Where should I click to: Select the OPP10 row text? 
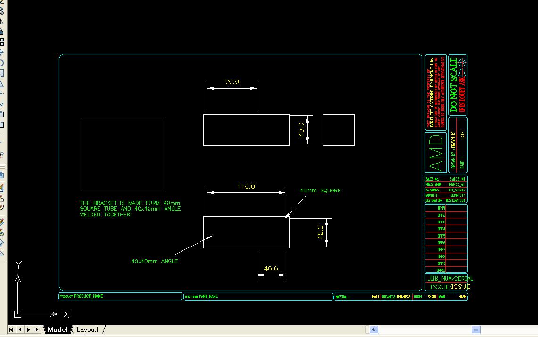tap(441, 271)
